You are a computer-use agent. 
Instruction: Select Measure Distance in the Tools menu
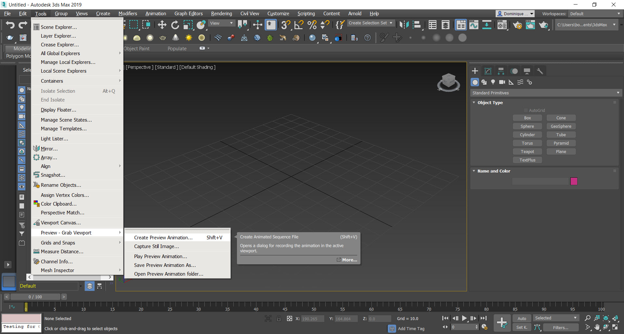[77, 252]
